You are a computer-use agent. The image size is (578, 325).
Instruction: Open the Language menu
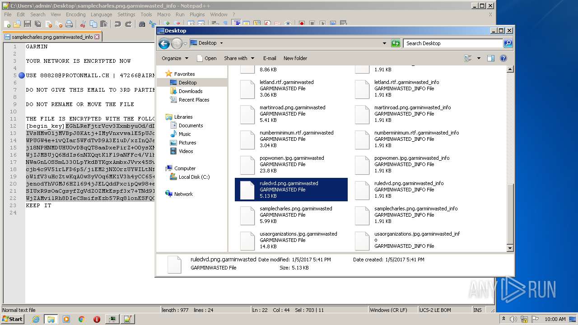coord(101,14)
